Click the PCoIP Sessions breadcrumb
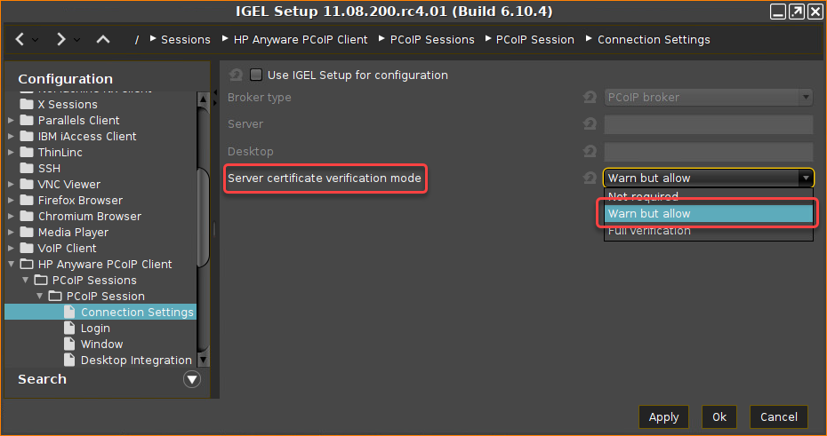 [432, 39]
